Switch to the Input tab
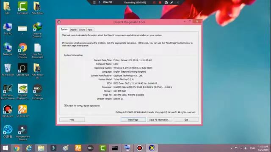 pyautogui.click(x=90, y=30)
